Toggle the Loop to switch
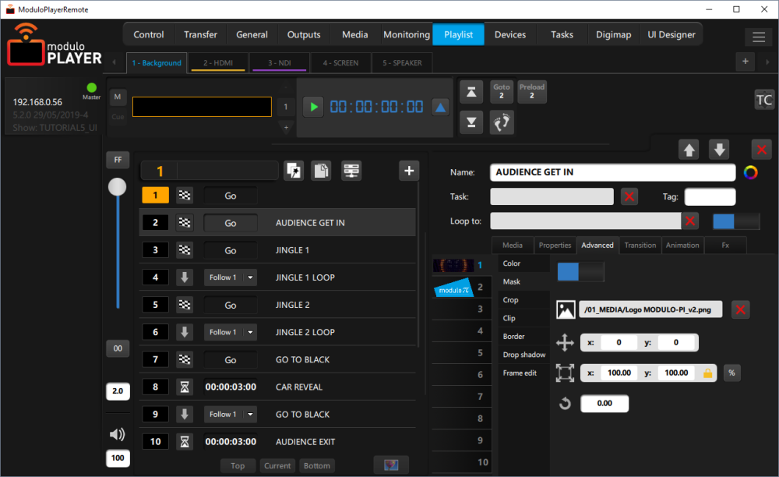Screen dimensions: 779x477 [735, 221]
